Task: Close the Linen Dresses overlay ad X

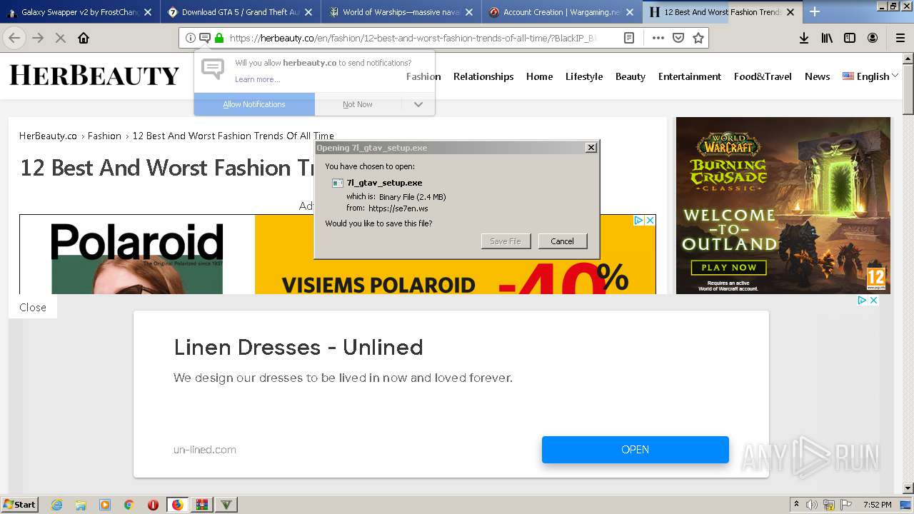Action: tap(873, 301)
